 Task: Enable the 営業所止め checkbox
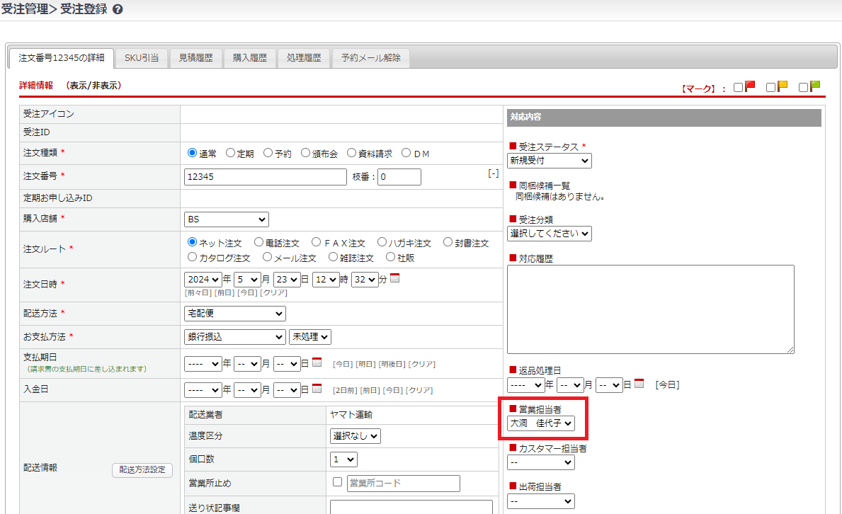pos(338,483)
